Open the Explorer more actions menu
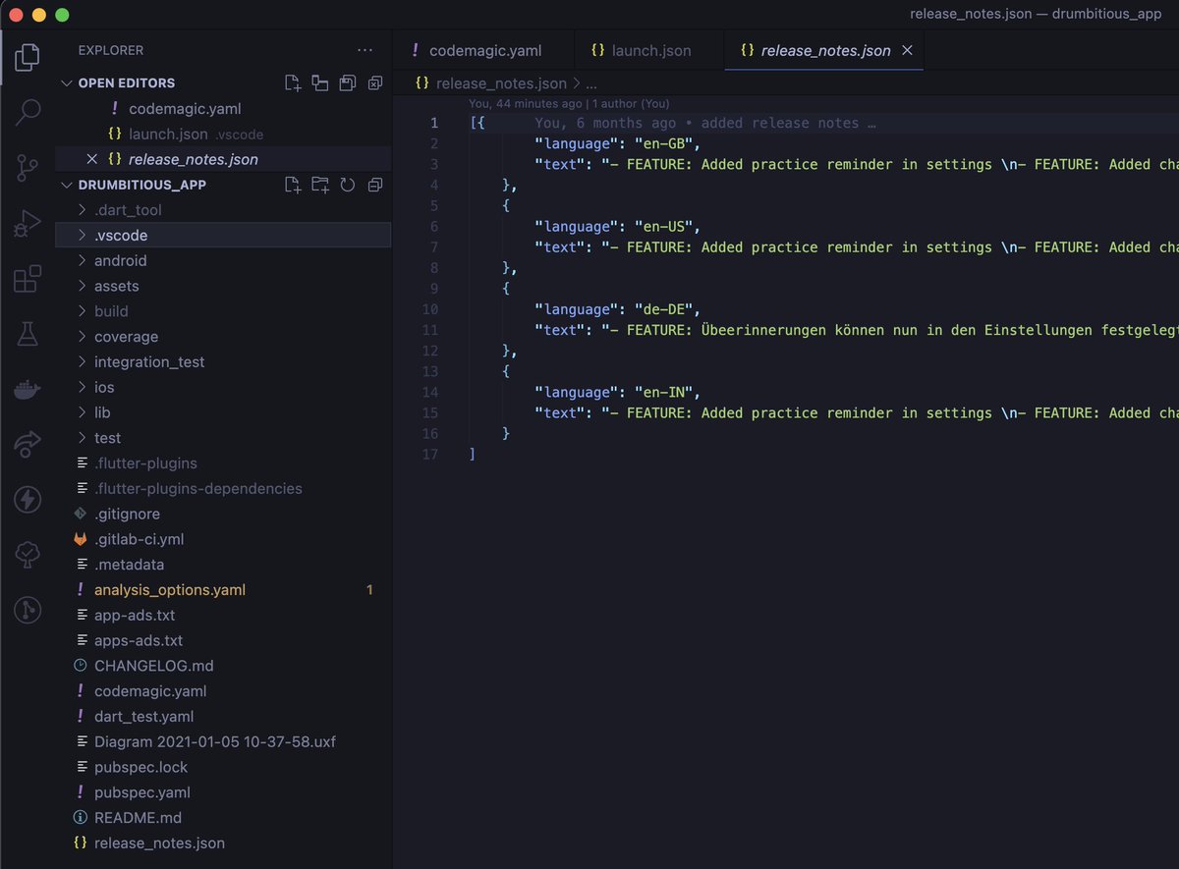Screen dimensions: 1179x869 [x=365, y=50]
